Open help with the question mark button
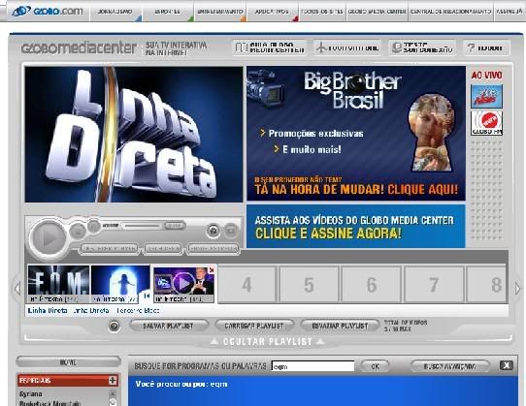 click(x=486, y=47)
